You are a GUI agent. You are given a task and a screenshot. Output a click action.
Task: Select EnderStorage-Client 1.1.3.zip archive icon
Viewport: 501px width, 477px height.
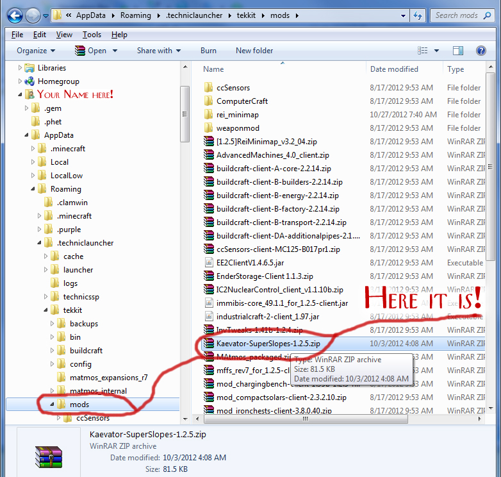[209, 276]
